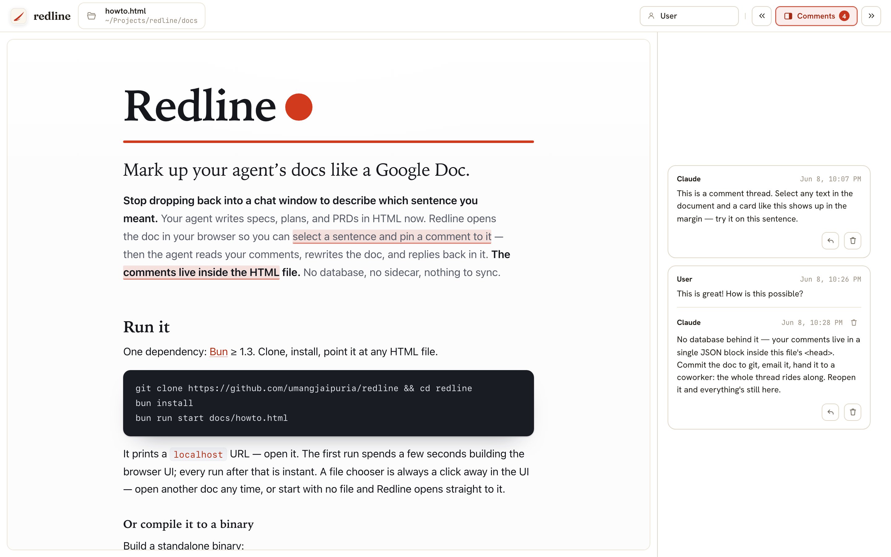Click the inline 'localhost' code
Screen dimensions: 891x557
point(198,454)
